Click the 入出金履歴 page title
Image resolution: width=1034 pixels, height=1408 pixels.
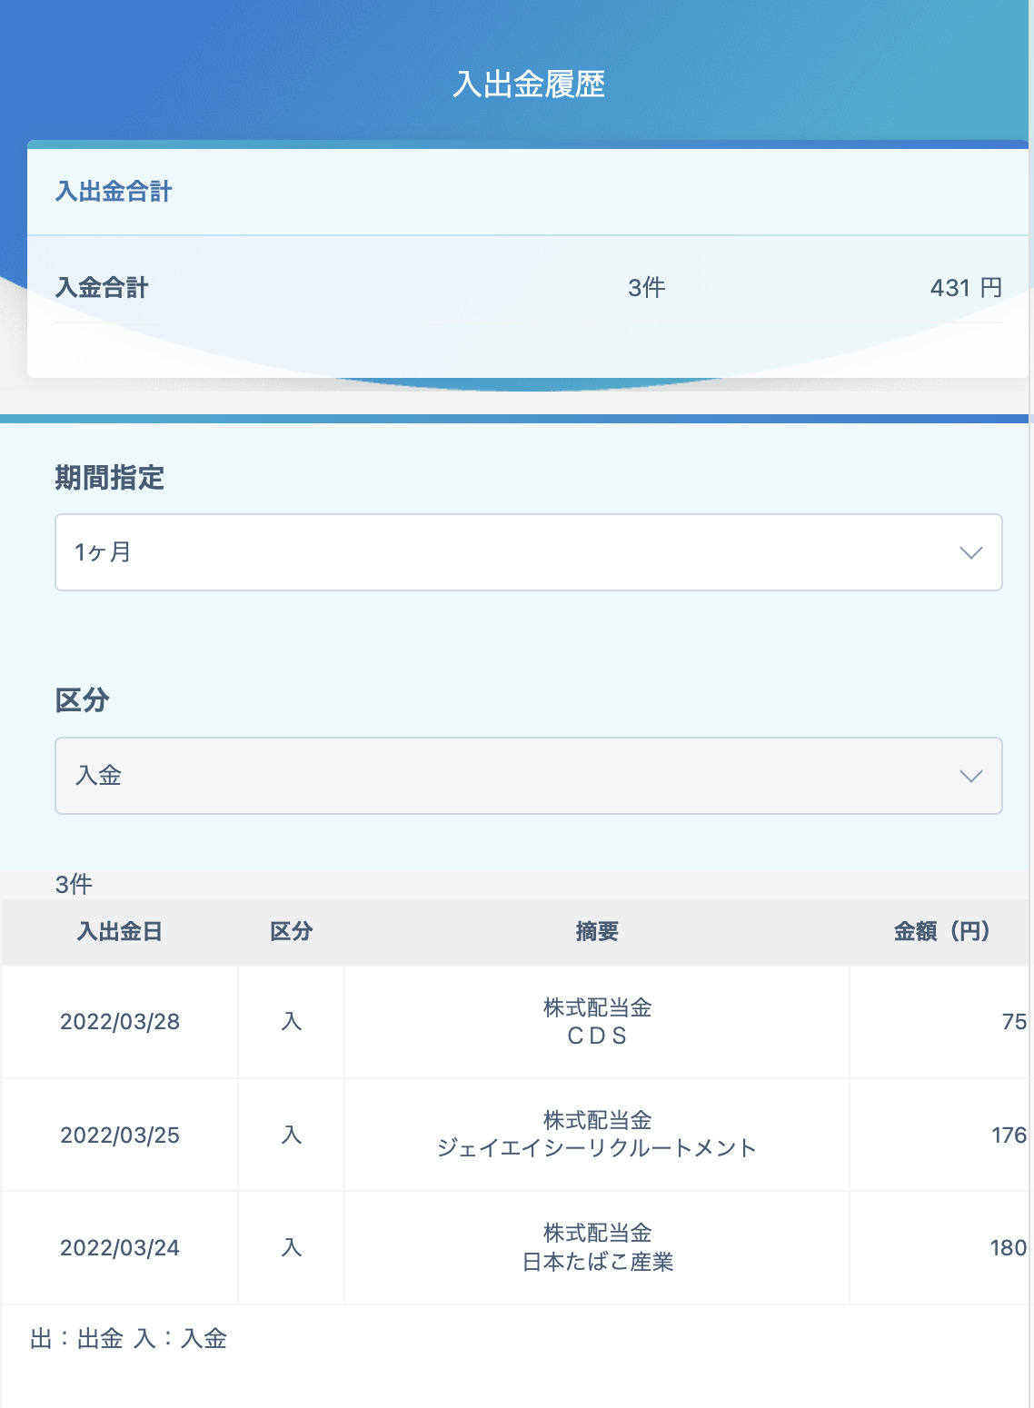(529, 84)
